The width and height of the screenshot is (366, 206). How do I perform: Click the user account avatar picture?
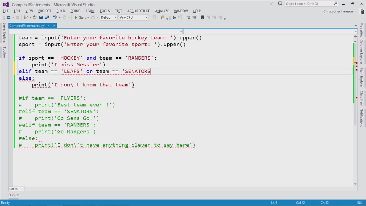coord(361,11)
